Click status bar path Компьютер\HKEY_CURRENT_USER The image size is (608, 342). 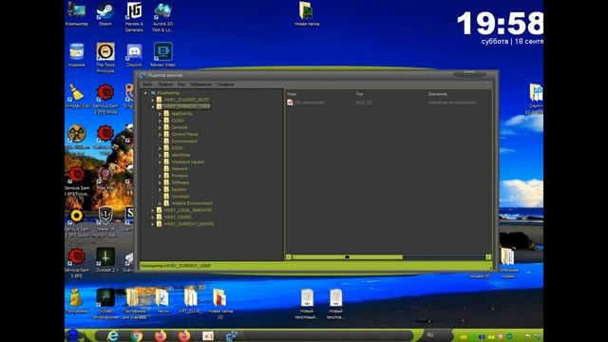pos(176,266)
